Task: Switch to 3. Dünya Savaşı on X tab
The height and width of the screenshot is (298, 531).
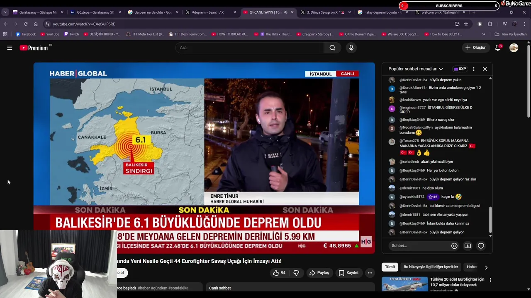Action: pos(325,12)
